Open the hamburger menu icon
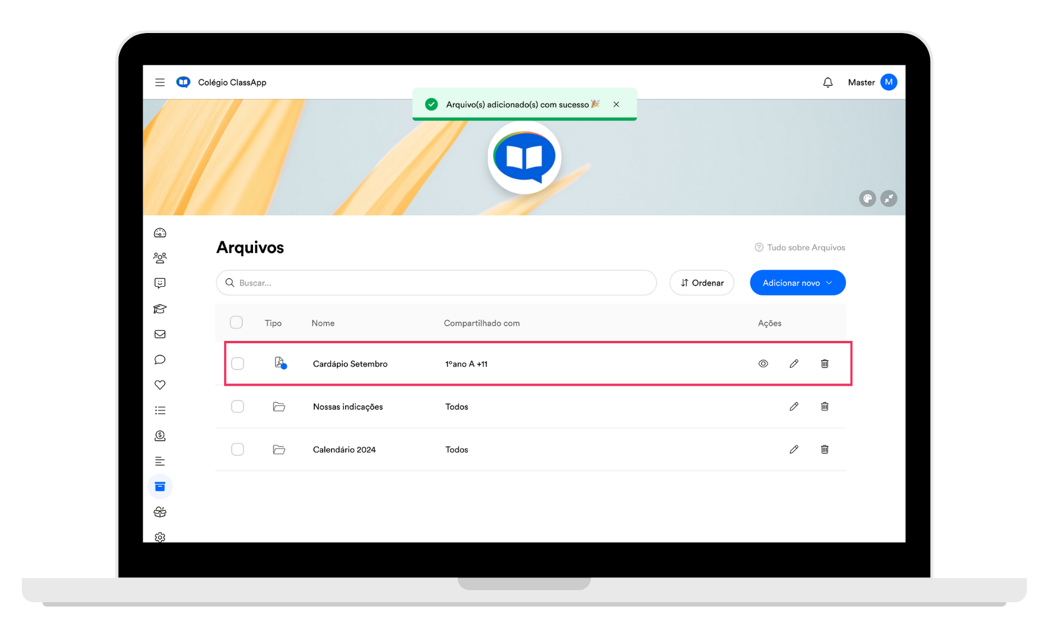Viewport: 1054px width, 637px height. point(160,83)
